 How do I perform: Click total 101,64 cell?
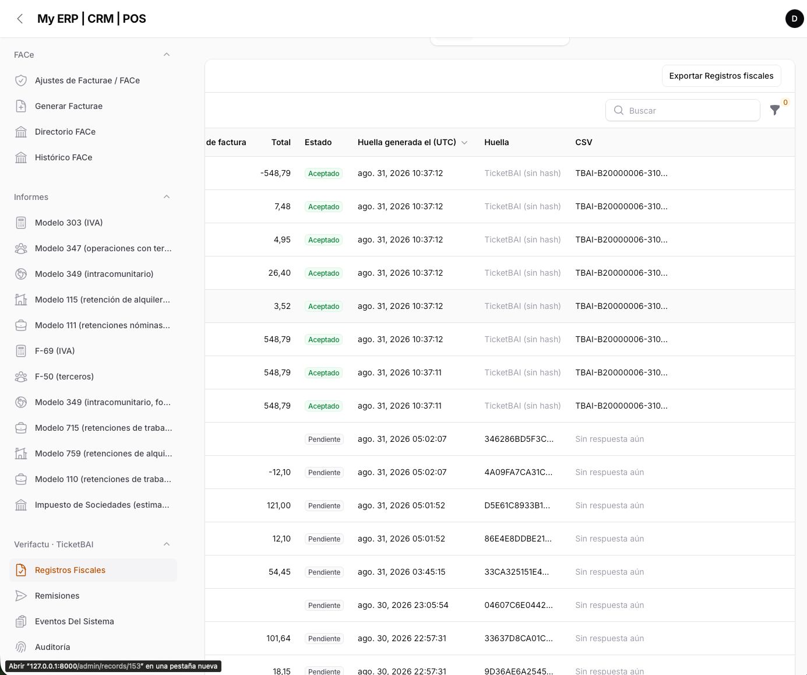(x=279, y=638)
